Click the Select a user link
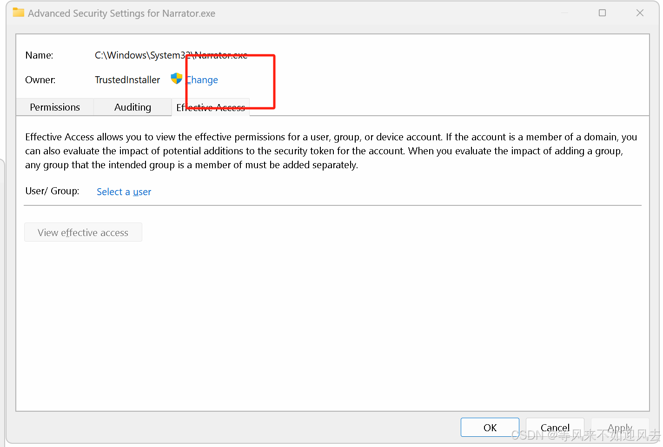This screenshot has width=663, height=447. [124, 192]
